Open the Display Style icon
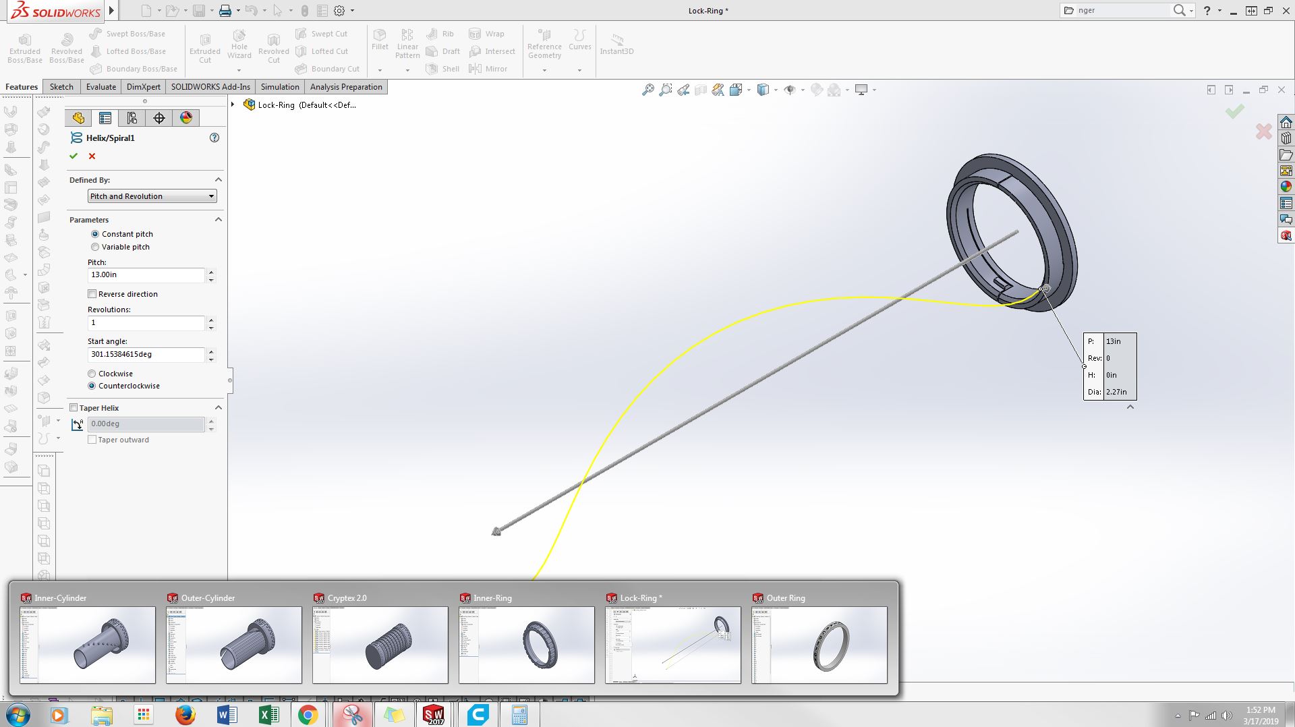The image size is (1295, 727). [764, 90]
